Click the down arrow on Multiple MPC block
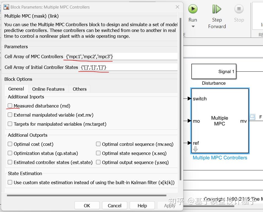 coord(195,149)
